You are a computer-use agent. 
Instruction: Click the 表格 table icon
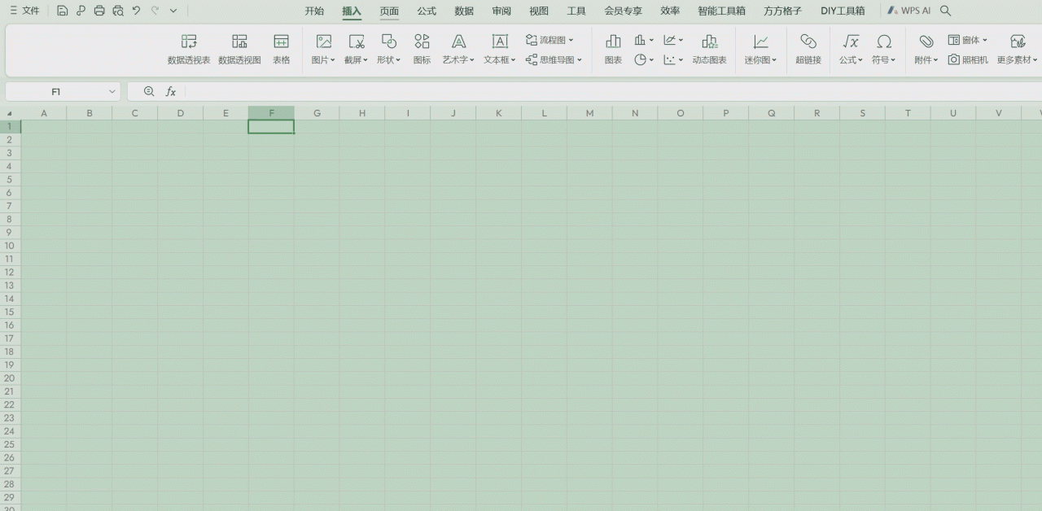click(x=281, y=50)
